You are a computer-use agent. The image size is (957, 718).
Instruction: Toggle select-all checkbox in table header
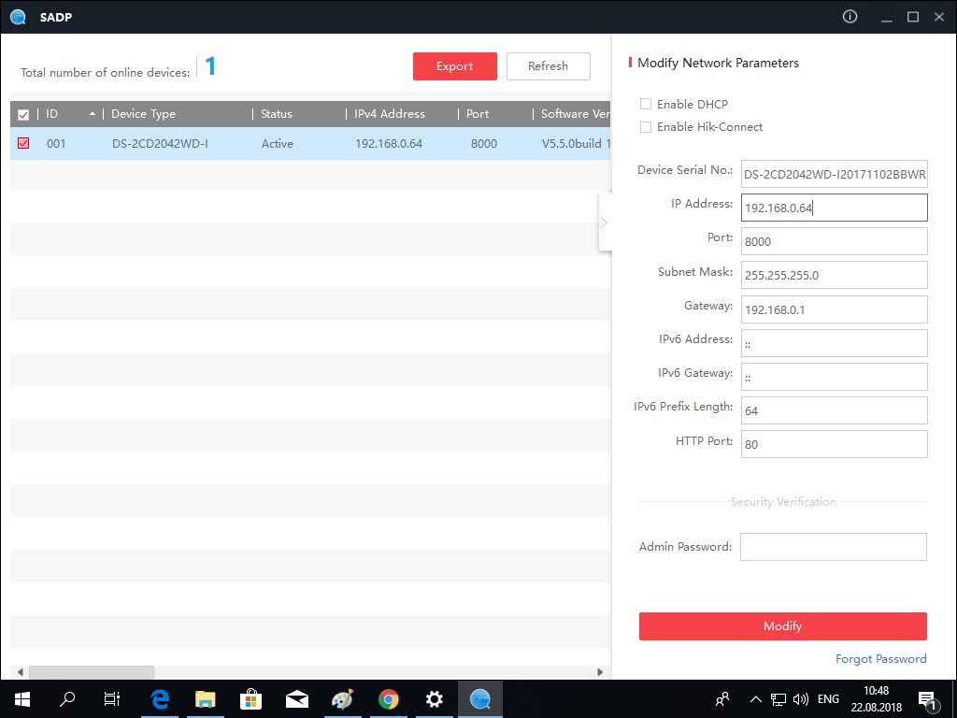tap(24, 114)
